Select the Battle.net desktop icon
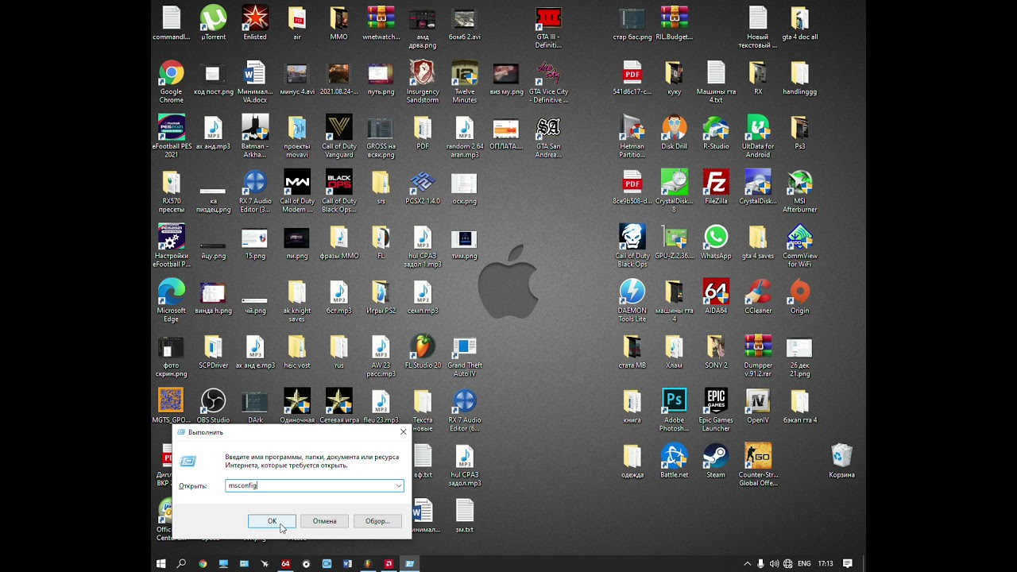The height and width of the screenshot is (572, 1017). point(674,462)
